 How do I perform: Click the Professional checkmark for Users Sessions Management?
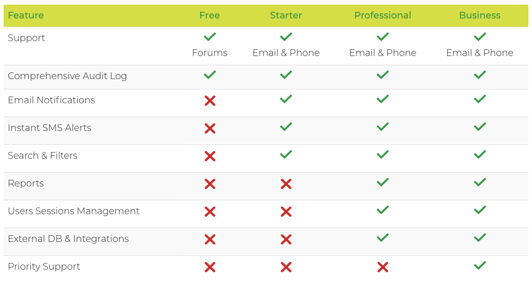click(x=382, y=210)
